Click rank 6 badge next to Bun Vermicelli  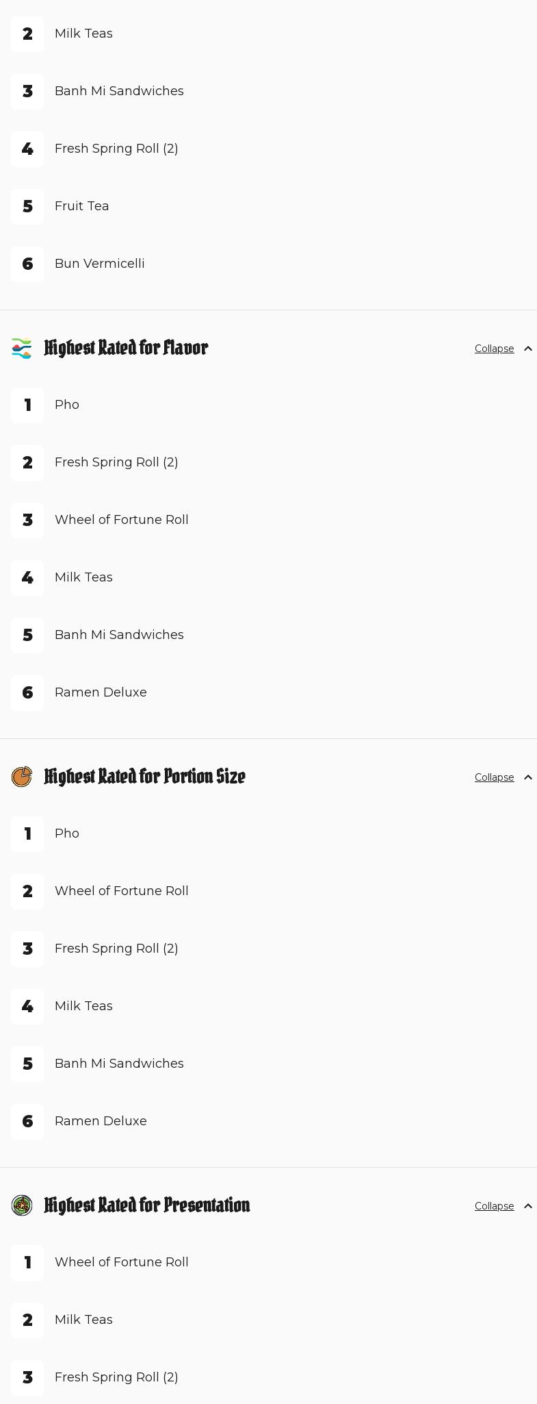(27, 264)
